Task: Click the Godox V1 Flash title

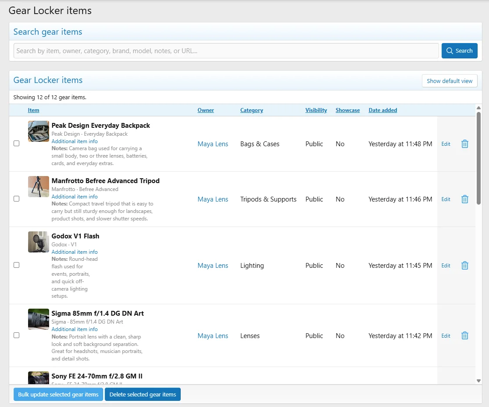Action: click(x=75, y=236)
